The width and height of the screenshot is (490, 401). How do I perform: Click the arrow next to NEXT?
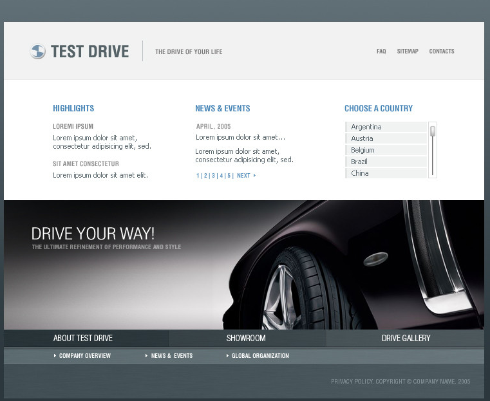pyautogui.click(x=255, y=176)
